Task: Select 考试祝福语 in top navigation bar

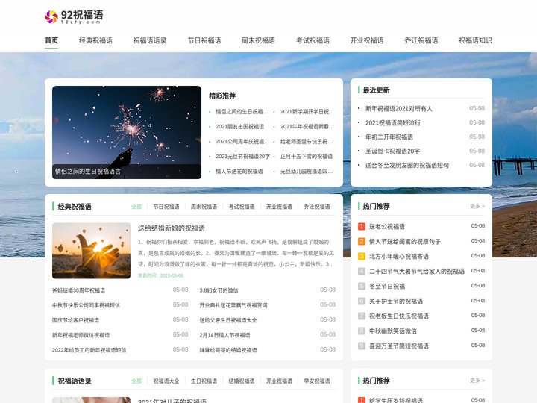Action: 313,40
